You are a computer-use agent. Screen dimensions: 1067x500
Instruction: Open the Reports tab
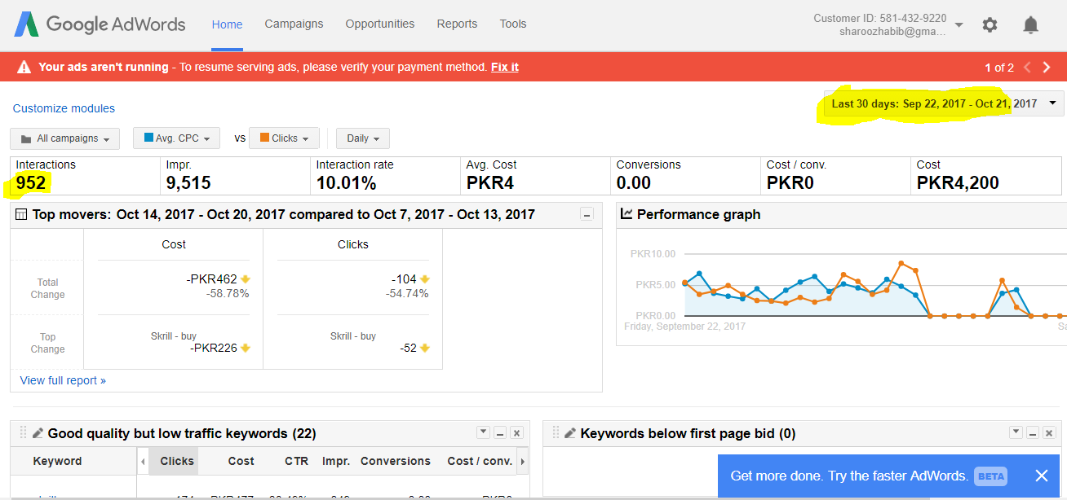(x=457, y=24)
